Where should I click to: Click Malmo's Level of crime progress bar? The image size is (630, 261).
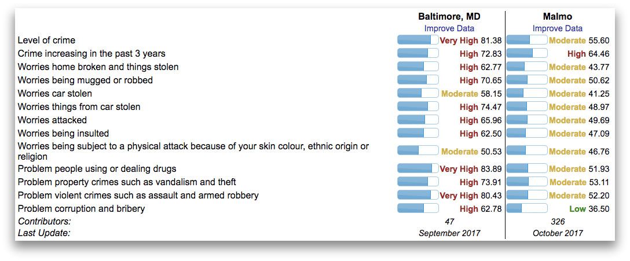pos(526,40)
